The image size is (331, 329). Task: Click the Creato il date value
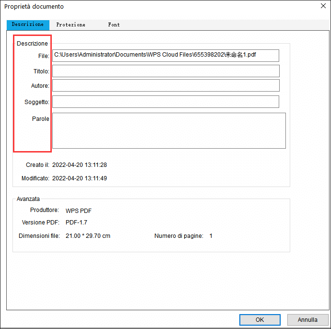pyautogui.click(x=79, y=165)
